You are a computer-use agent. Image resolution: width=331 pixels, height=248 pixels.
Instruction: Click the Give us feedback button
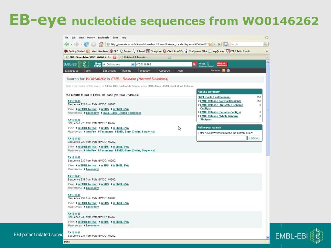(x=222, y=64)
